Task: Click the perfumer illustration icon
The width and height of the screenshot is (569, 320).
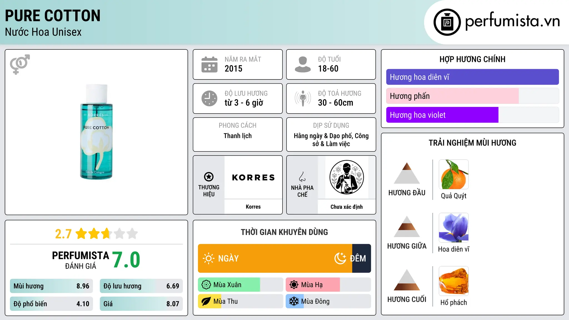Action: click(x=346, y=177)
